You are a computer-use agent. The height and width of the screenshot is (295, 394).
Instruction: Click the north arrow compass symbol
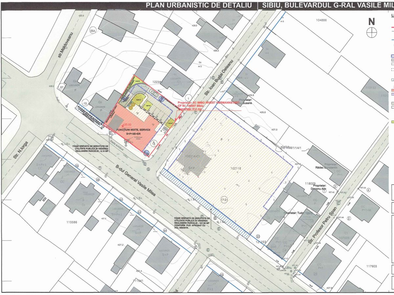[372, 32]
